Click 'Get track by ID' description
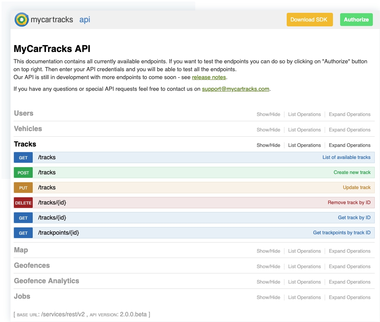380x322 pixels. (x=354, y=217)
